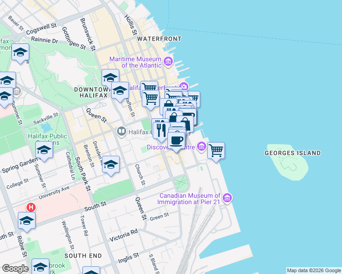Open the Google logo link

point(15,269)
